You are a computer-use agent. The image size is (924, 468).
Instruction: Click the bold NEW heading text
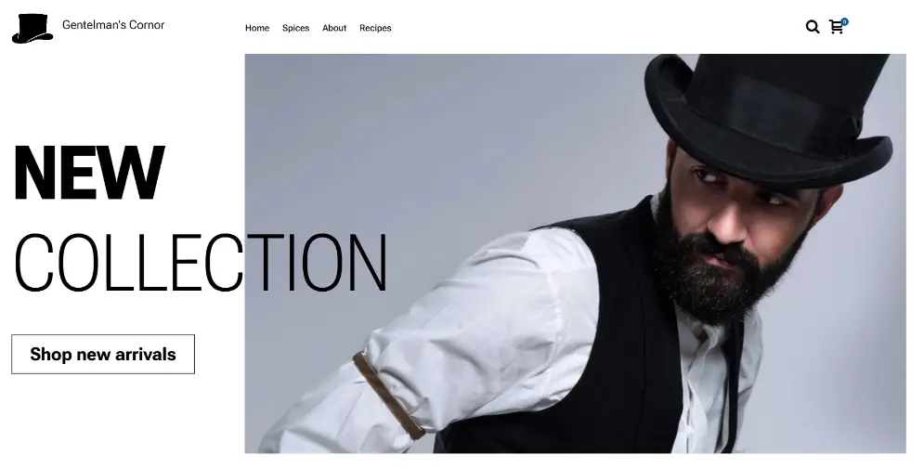88,174
